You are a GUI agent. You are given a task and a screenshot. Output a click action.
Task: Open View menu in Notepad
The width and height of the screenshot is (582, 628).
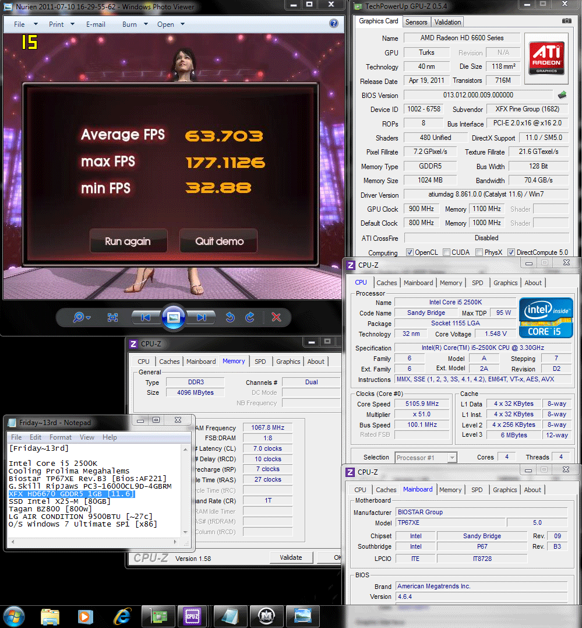point(87,437)
